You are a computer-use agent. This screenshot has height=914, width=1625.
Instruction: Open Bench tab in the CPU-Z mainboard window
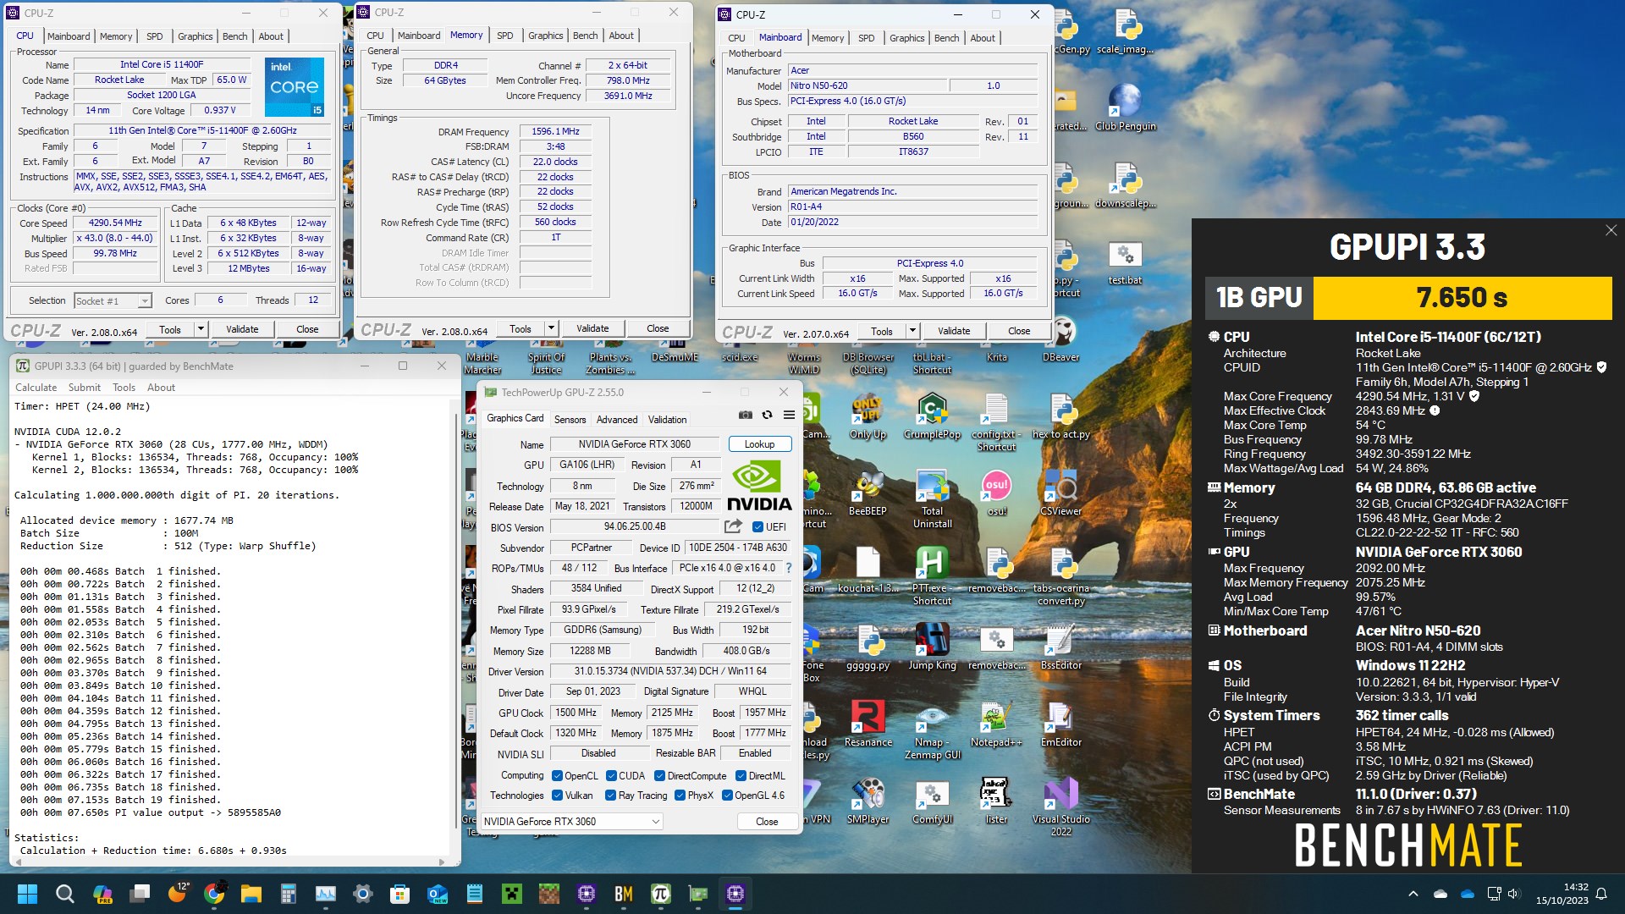pyautogui.click(x=946, y=38)
